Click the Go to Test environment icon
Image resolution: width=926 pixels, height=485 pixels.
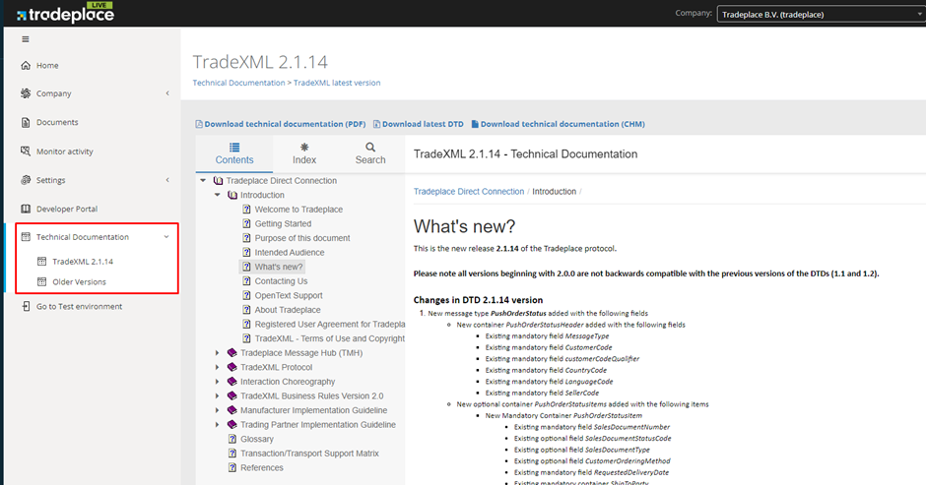click(27, 307)
